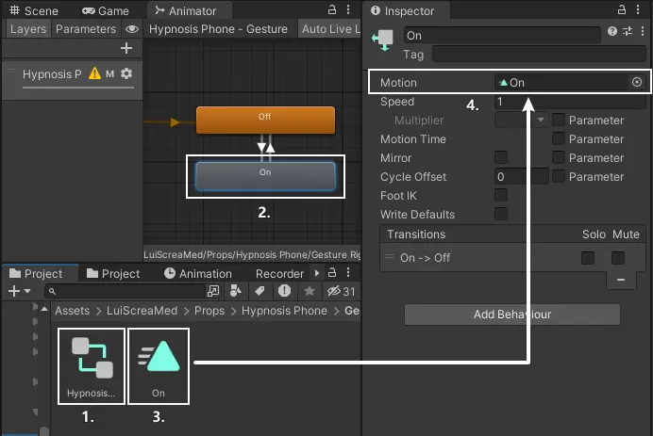
Task: Open the Layers tab in Animator
Action: [x=28, y=29]
